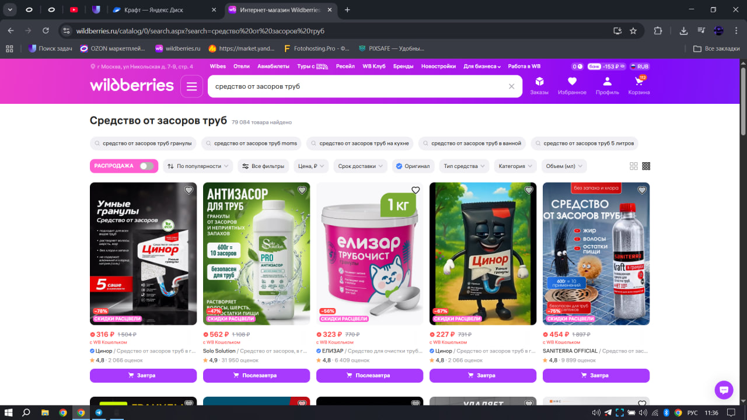Viewport: 747px width, 420px height.
Task: Open the PIXSAFE bookmark
Action: click(392, 48)
